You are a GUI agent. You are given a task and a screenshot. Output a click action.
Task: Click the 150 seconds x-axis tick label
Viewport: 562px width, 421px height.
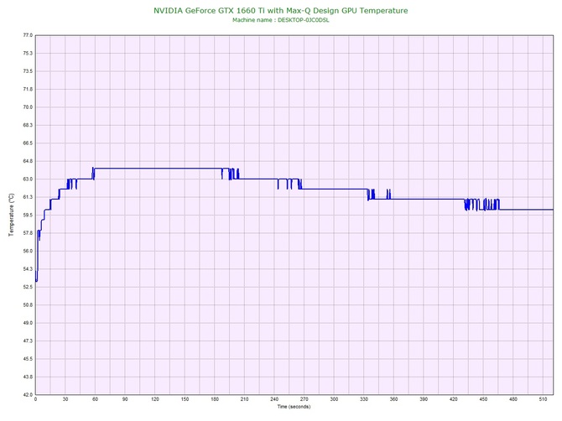tap(185, 399)
